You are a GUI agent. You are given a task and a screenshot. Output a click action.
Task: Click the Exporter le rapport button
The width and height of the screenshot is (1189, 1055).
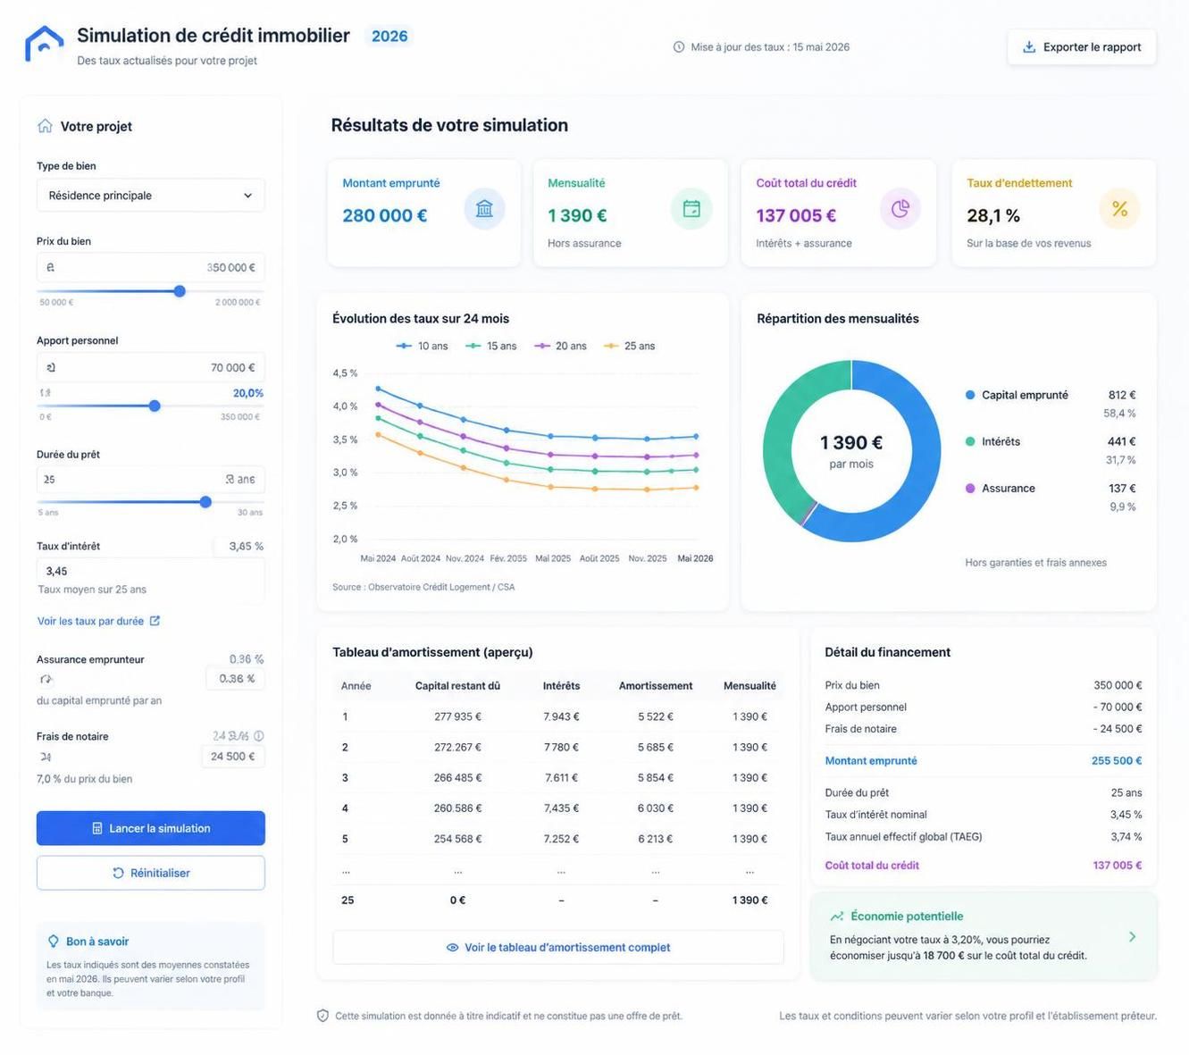click(x=1082, y=47)
